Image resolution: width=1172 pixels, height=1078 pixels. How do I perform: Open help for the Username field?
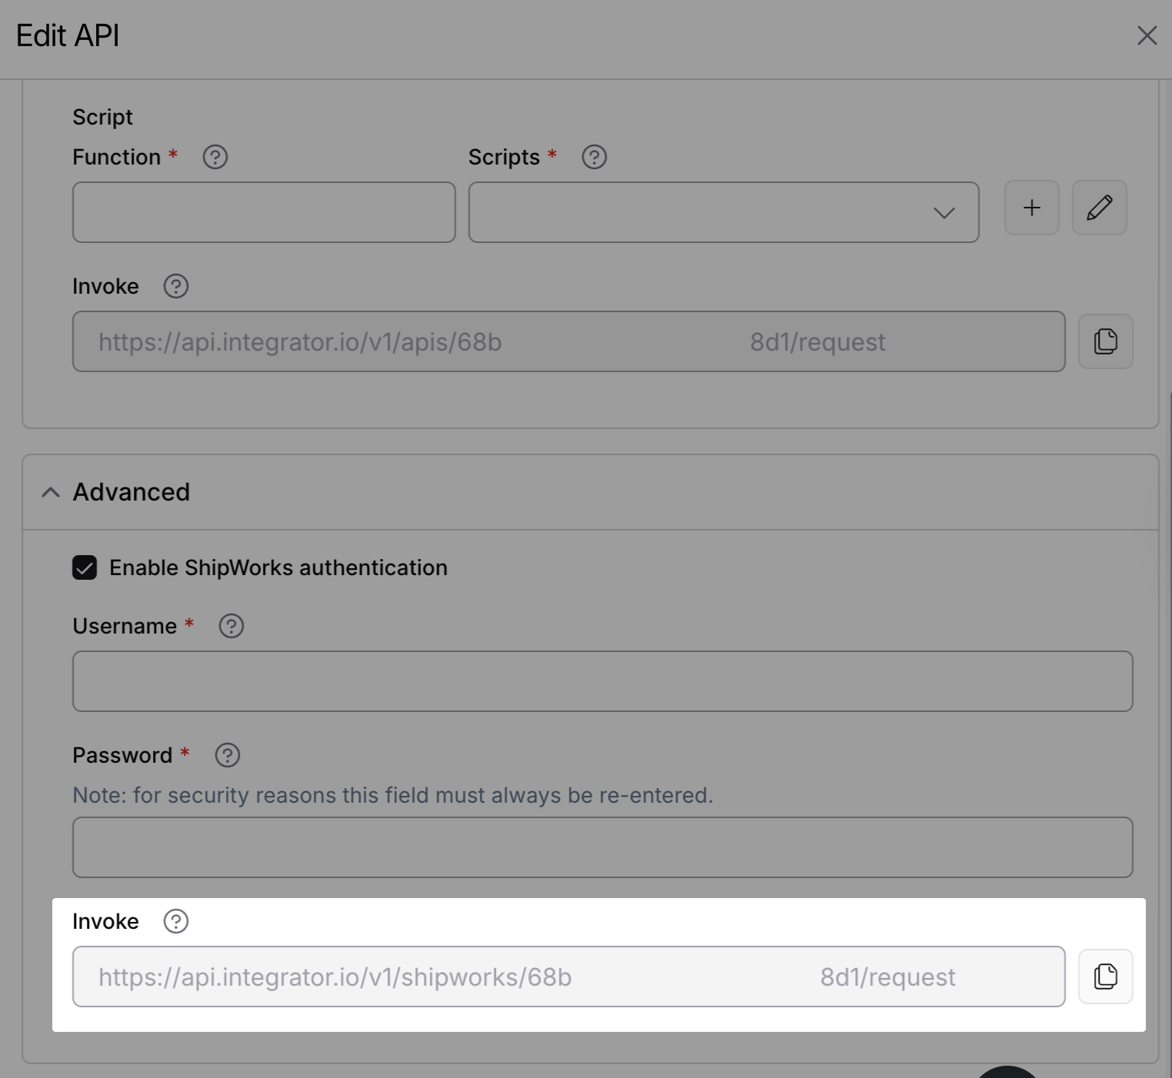231,626
